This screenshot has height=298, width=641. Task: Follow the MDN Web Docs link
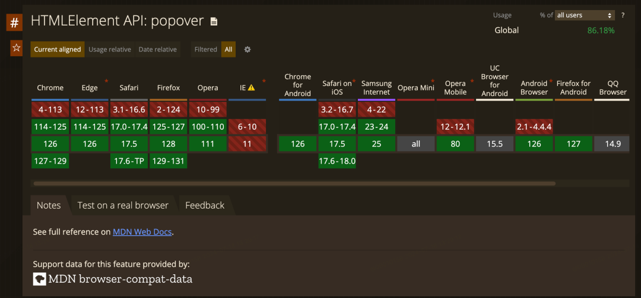pyautogui.click(x=142, y=232)
